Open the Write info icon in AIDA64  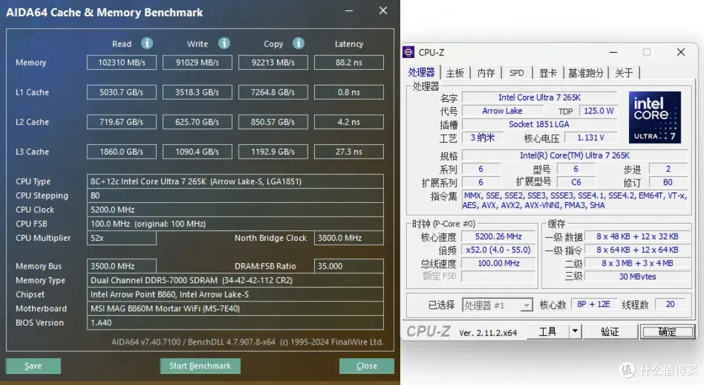pos(224,43)
